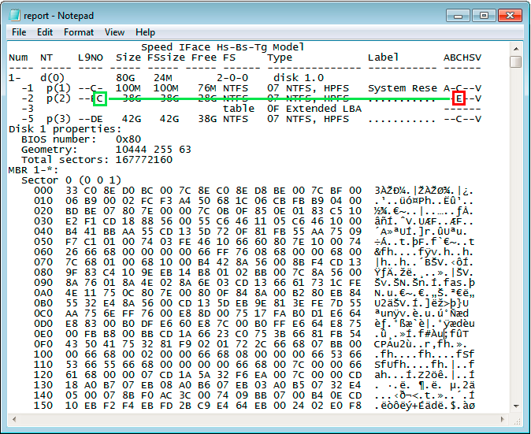Minimize the report Notepad window
The height and width of the screenshot is (434, 531).
[x=458, y=14]
